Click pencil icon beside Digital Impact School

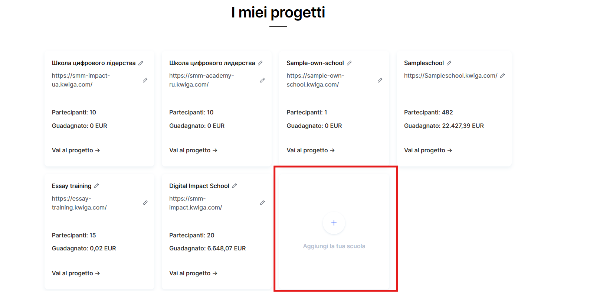click(235, 186)
